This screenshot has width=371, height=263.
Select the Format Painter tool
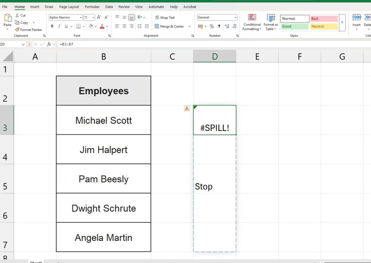tap(29, 30)
